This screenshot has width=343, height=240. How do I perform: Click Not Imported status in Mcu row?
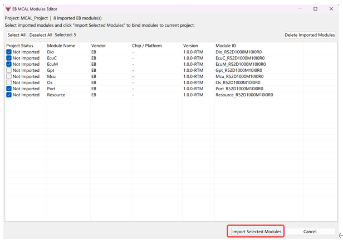26,76
